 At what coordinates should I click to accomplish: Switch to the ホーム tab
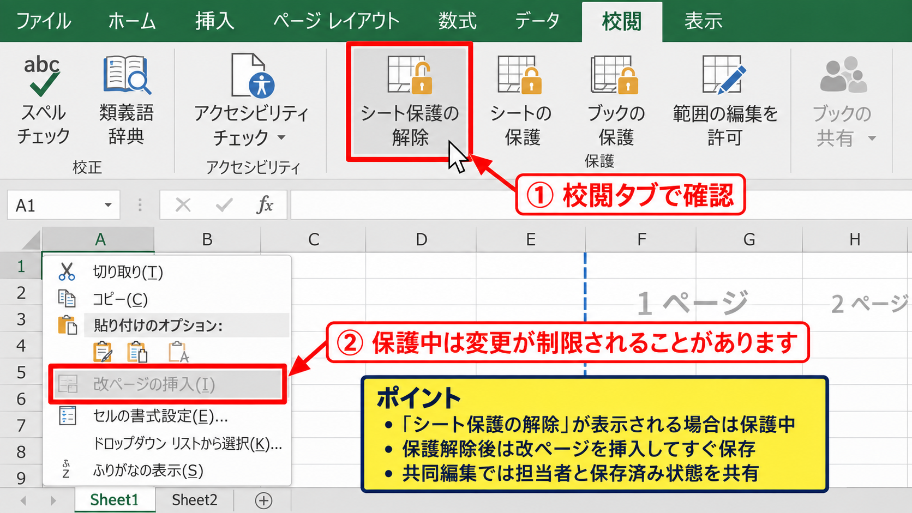132,21
